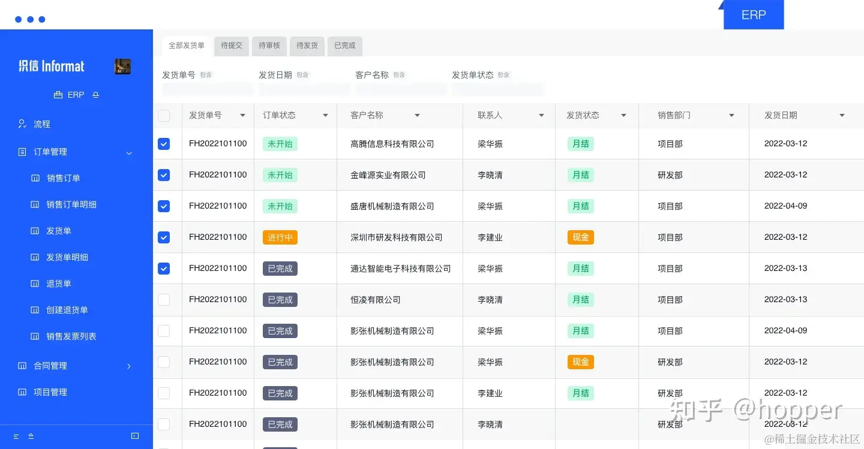Image resolution: width=864 pixels, height=449 pixels.
Task: Click 2022-04-09 date in 盛唐机械制造有限公司 row
Action: click(x=785, y=206)
